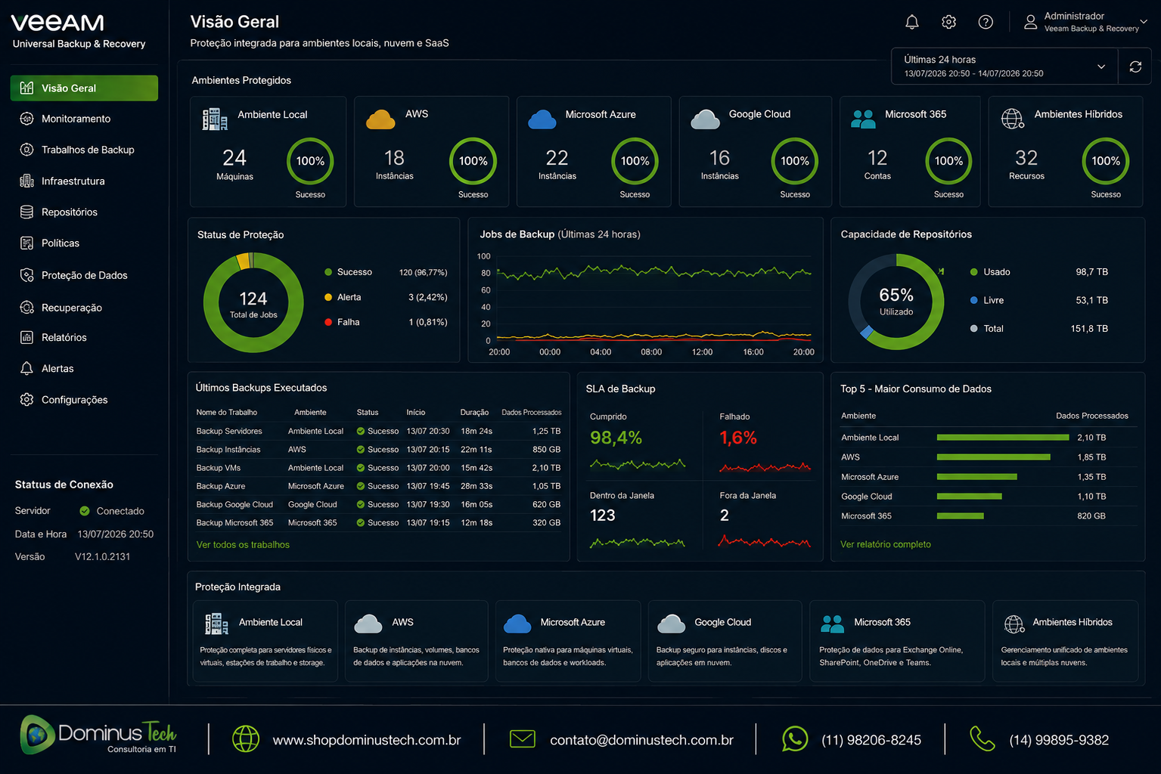The width and height of the screenshot is (1161, 774).
Task: Click contato@dominustech.com.br email link
Action: coord(641,740)
